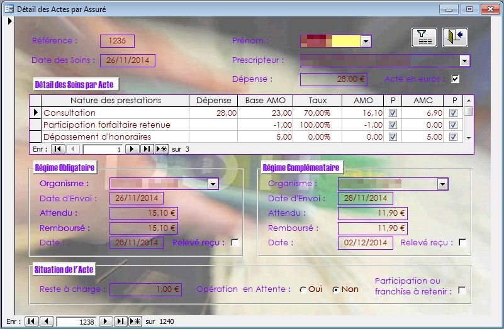Go to first record in bottom navigator

point(31,321)
